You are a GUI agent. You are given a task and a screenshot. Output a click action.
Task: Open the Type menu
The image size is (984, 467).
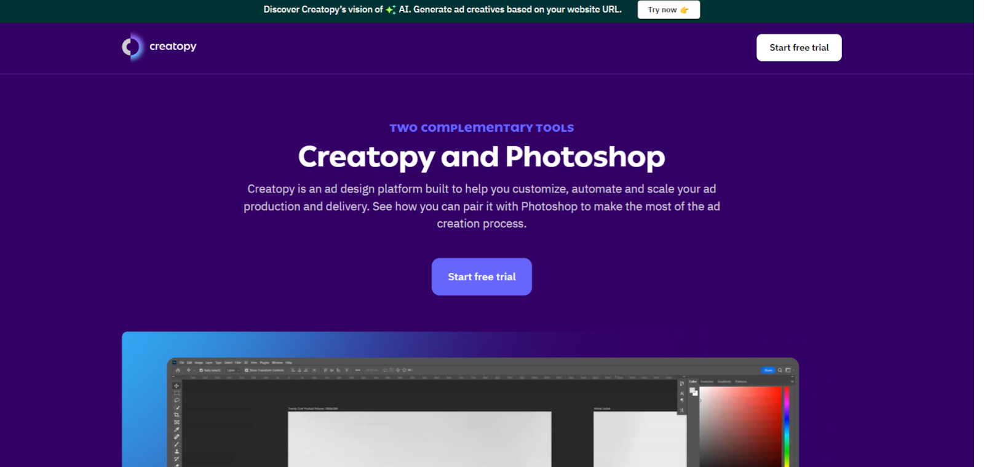[x=218, y=363]
